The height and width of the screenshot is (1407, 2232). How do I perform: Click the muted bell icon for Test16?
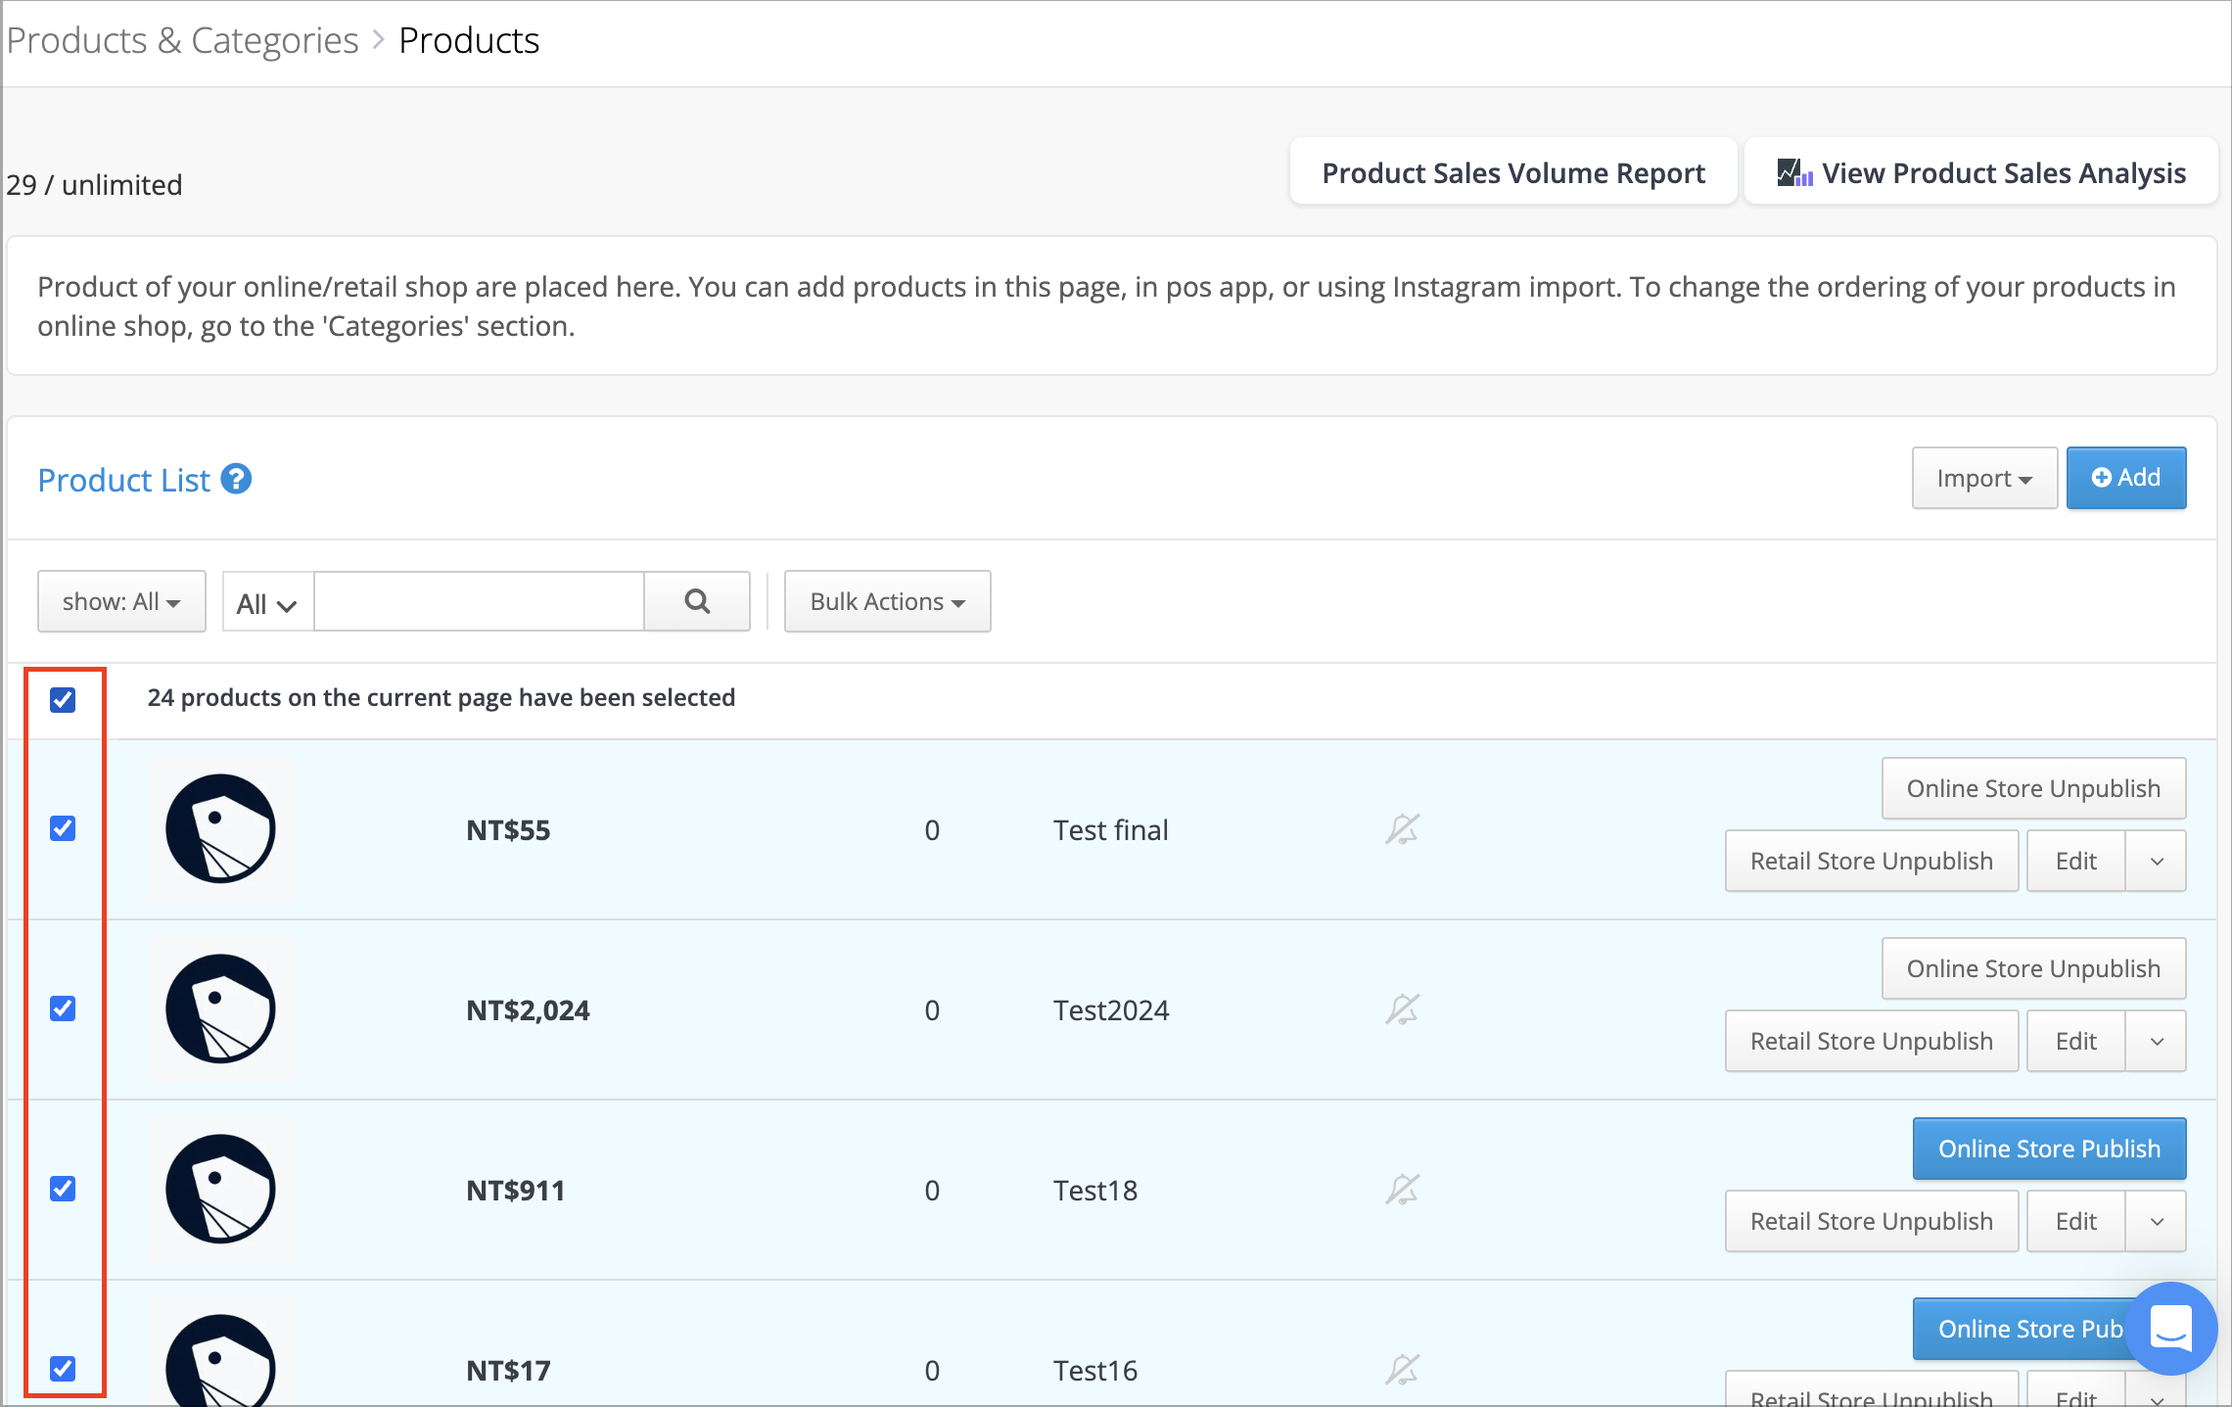pos(1402,1370)
